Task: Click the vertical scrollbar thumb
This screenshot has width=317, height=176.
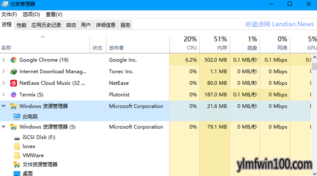Action: click(314, 66)
